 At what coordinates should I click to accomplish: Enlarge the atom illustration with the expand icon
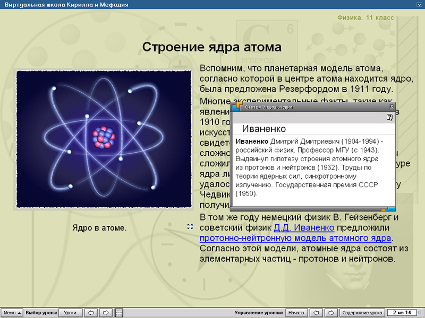(190, 226)
